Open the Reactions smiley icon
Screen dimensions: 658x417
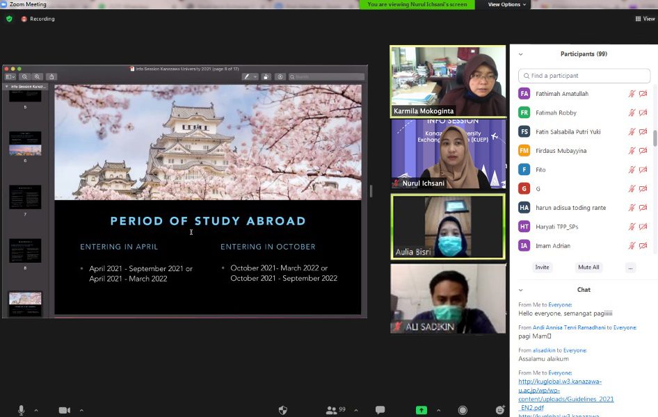pyautogui.click(x=499, y=410)
